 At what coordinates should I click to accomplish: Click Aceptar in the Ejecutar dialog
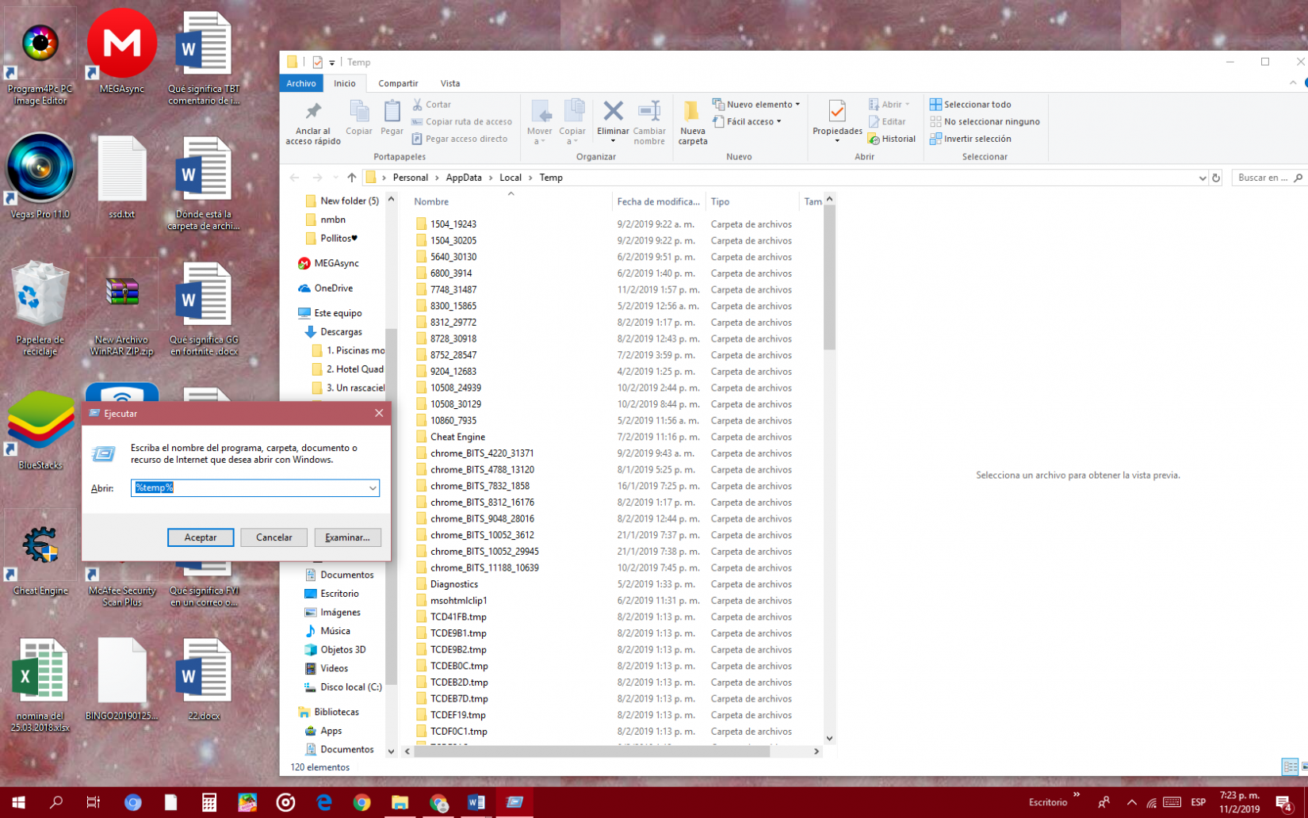pos(201,537)
